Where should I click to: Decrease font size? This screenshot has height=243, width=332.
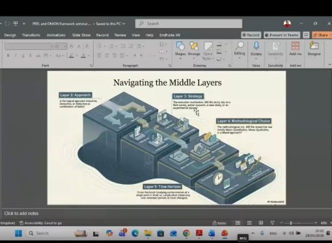tap(79, 46)
